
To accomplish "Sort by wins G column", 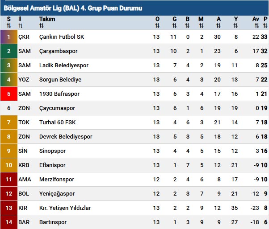I will click(x=174, y=23).
